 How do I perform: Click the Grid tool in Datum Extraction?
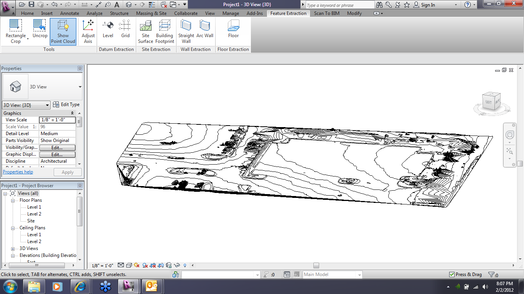click(125, 31)
